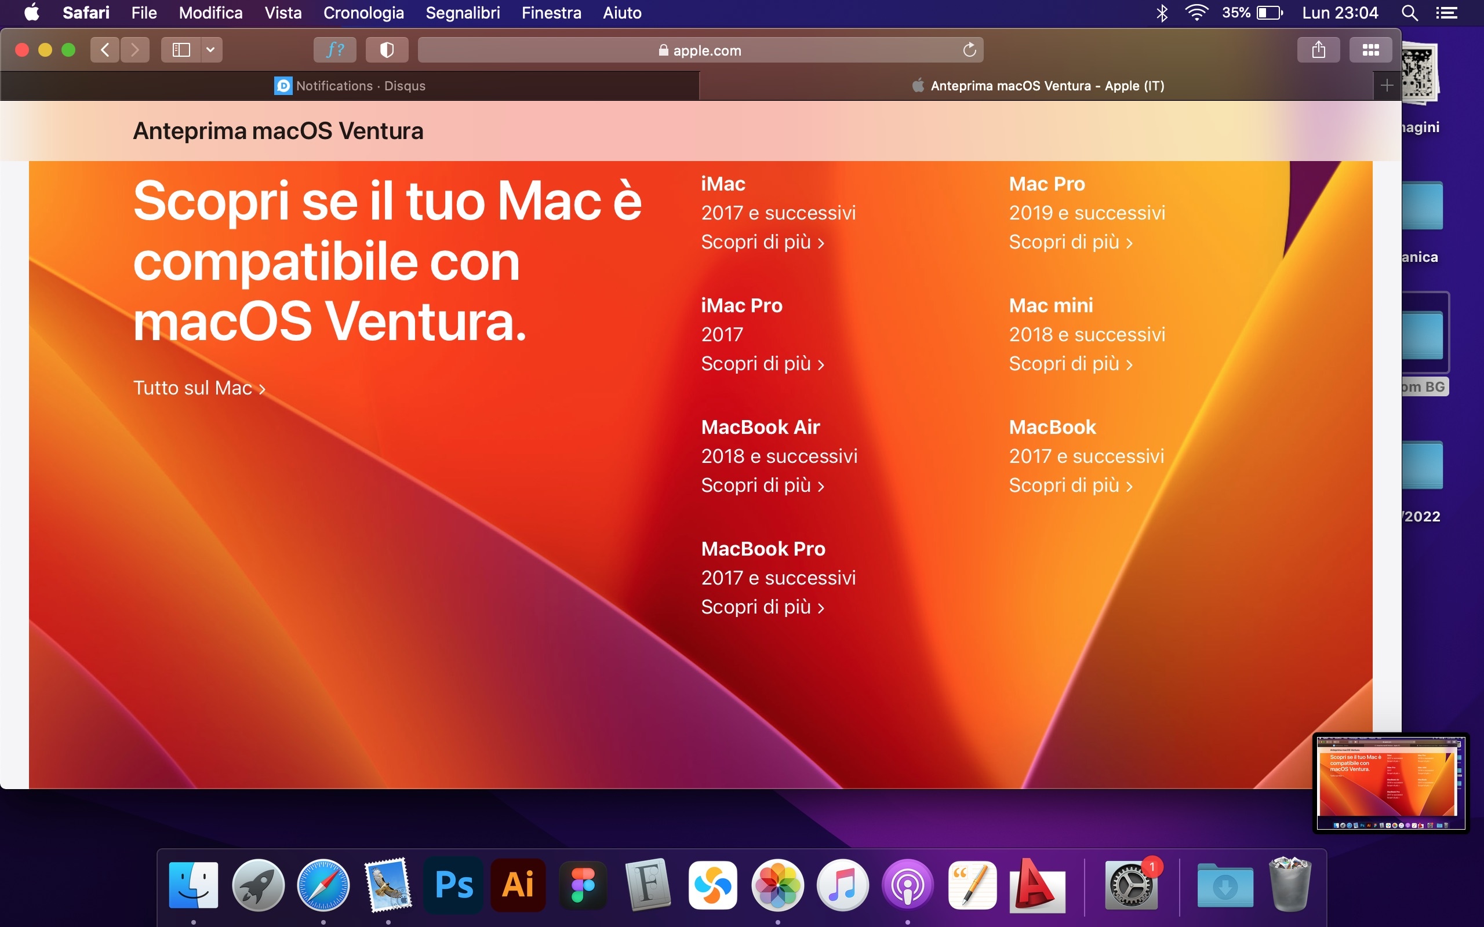Launch Photoshop from the Dock
The image size is (1484, 927).
453,885
